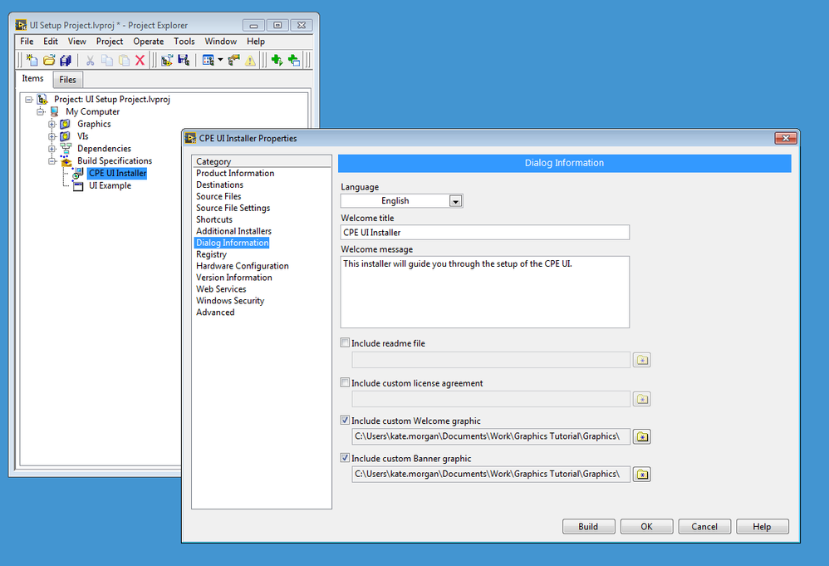
Task: Open a file using the open folder toolbar icon
Action: (x=51, y=59)
